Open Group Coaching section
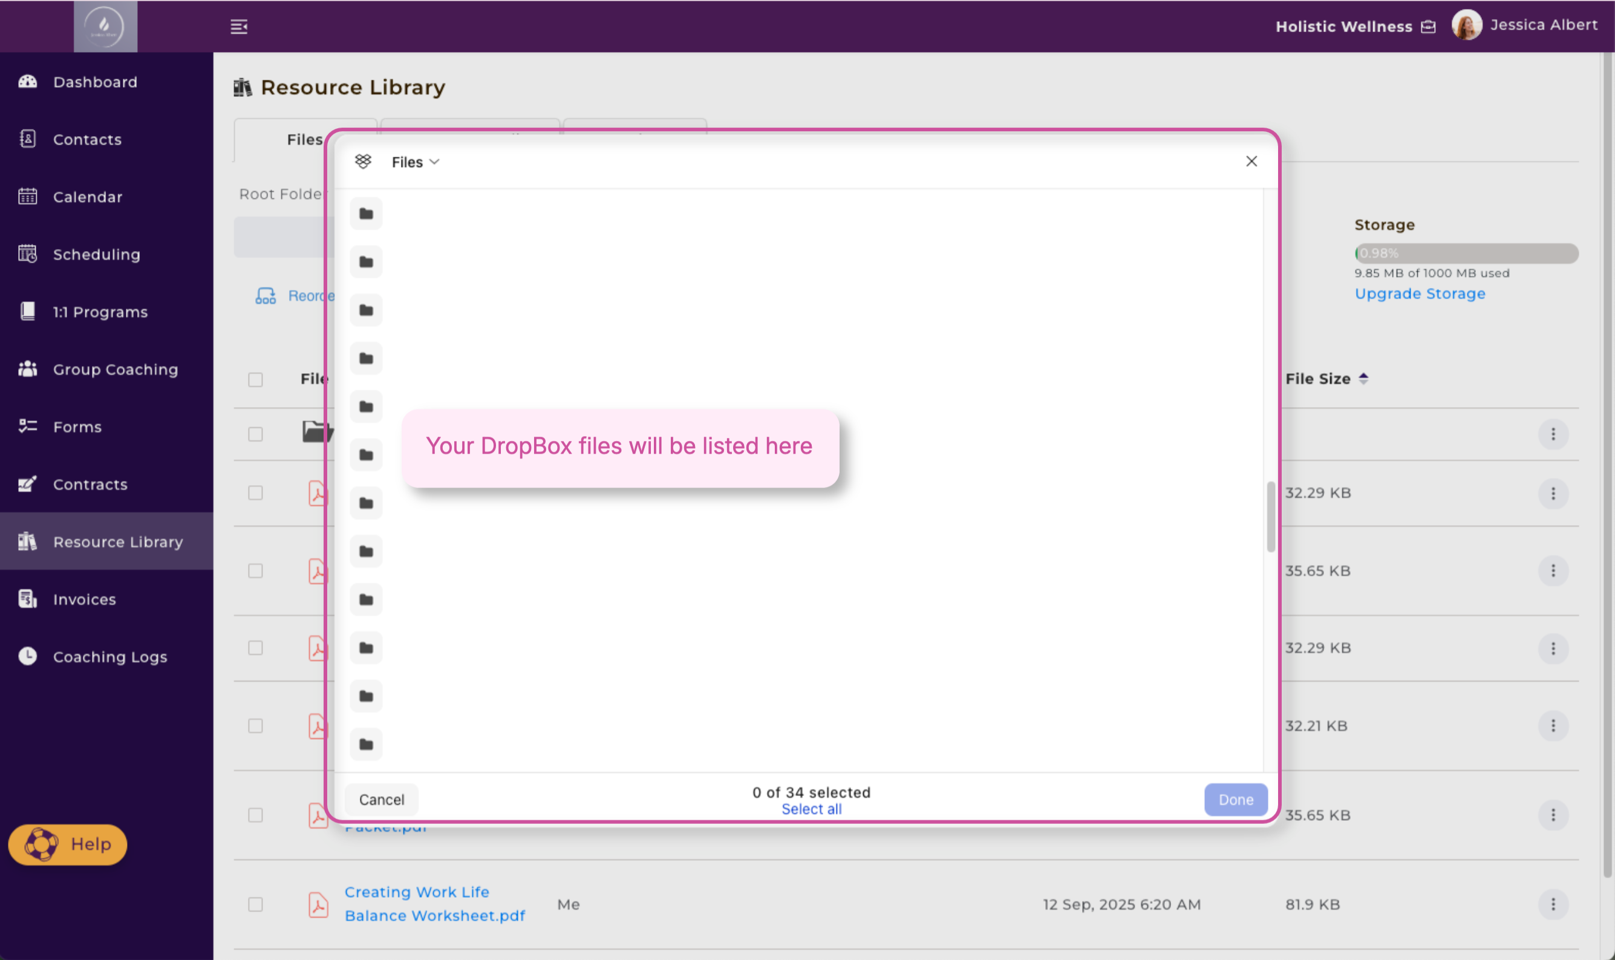 click(x=115, y=370)
